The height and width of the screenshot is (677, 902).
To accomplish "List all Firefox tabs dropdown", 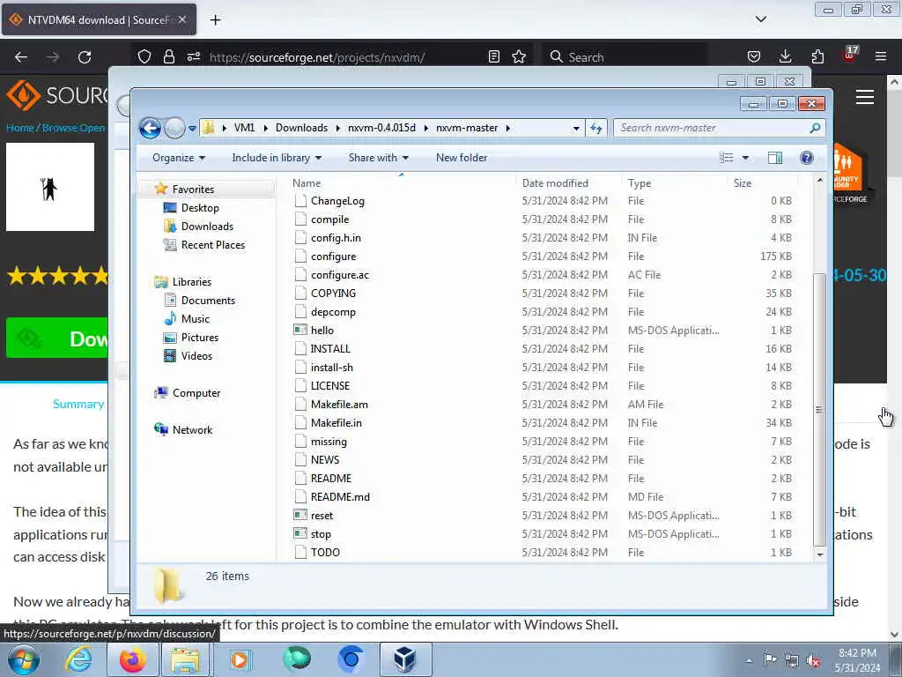I will coord(760,19).
